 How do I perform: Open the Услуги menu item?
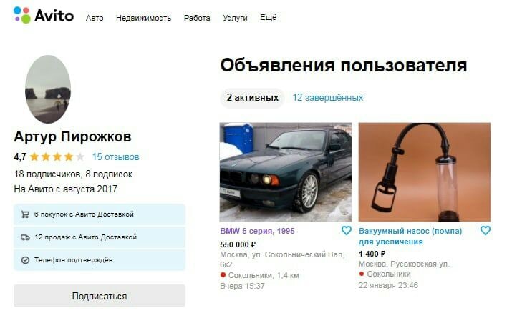click(235, 18)
